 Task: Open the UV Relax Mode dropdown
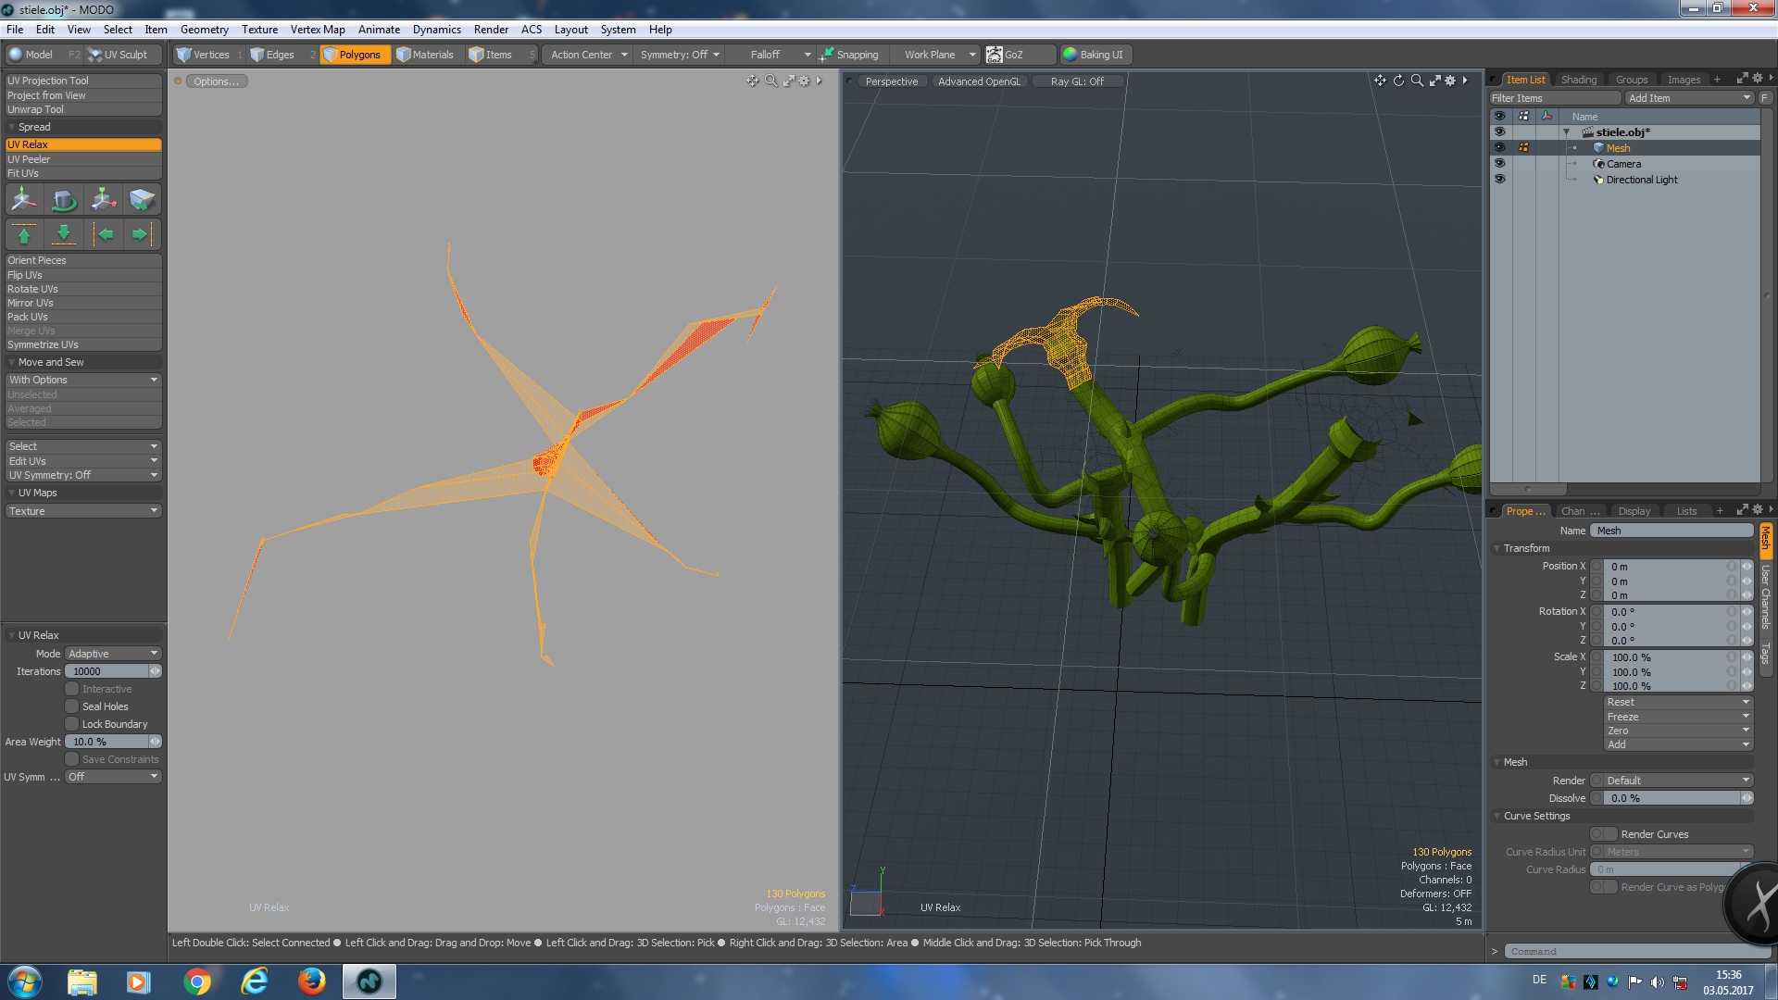pyautogui.click(x=113, y=654)
